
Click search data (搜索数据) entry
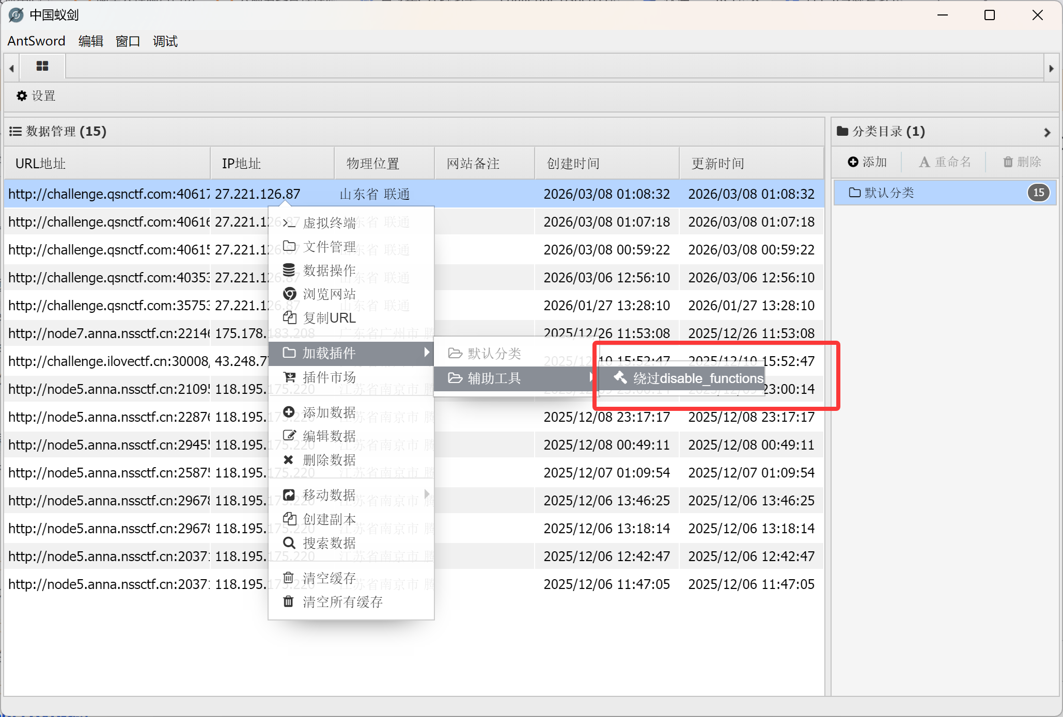pos(329,543)
